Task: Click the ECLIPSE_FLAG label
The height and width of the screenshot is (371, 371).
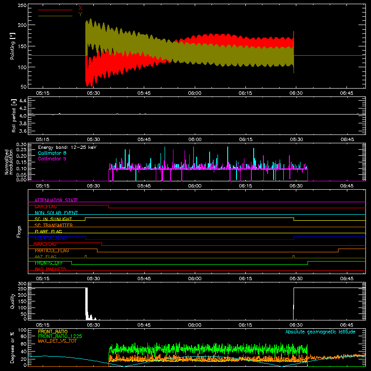Action: click(x=51, y=238)
